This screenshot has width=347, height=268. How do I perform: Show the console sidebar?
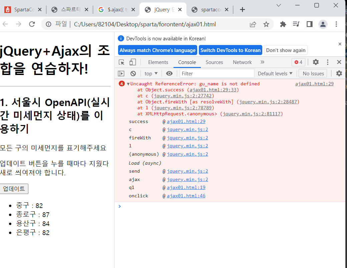[x=121, y=73]
